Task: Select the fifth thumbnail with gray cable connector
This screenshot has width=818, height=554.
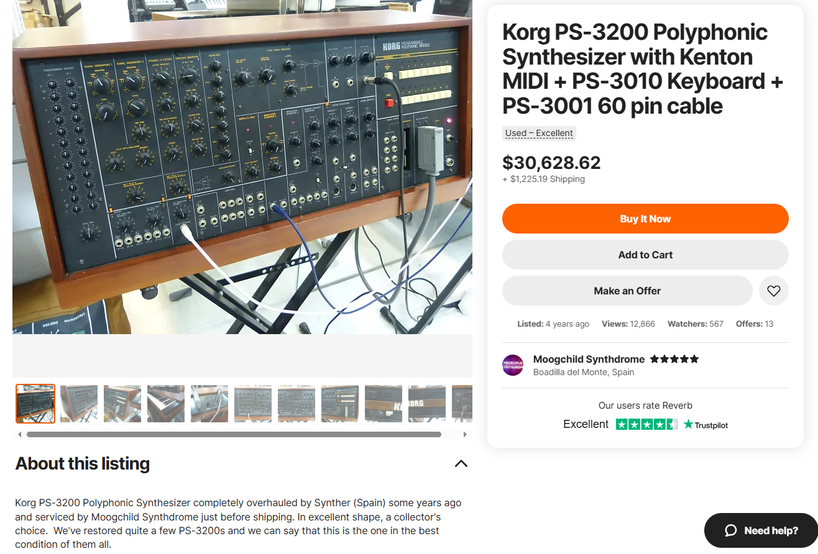Action: click(209, 404)
